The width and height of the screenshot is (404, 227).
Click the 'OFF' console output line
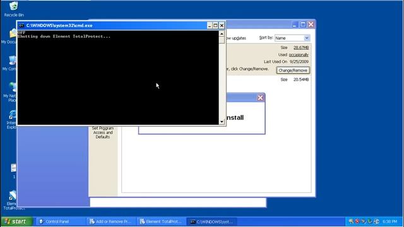[x=21, y=32]
